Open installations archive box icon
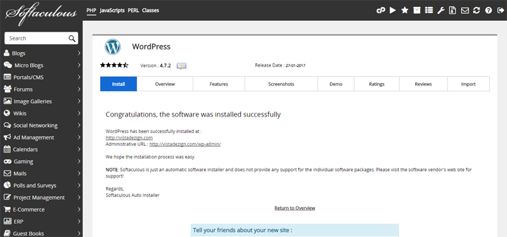Screen dimensions: 507x237 click(417, 10)
